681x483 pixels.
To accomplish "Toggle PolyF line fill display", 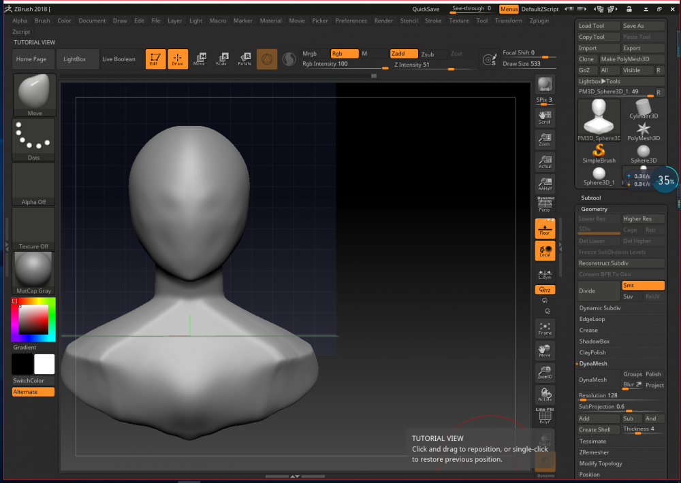I will tap(545, 416).
